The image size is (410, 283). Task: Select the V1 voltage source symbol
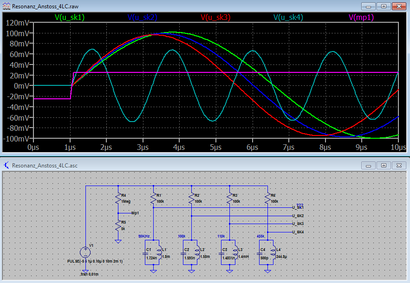(x=85, y=252)
